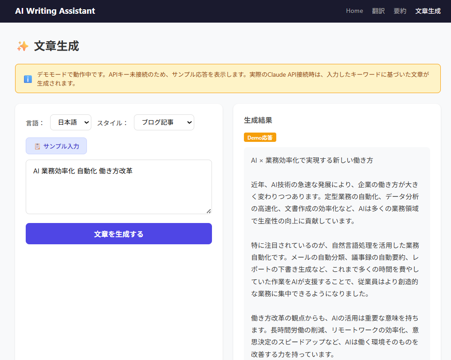The height and width of the screenshot is (360, 451).
Task: Click the 文章生成 page heading text
Action: [x=56, y=46]
